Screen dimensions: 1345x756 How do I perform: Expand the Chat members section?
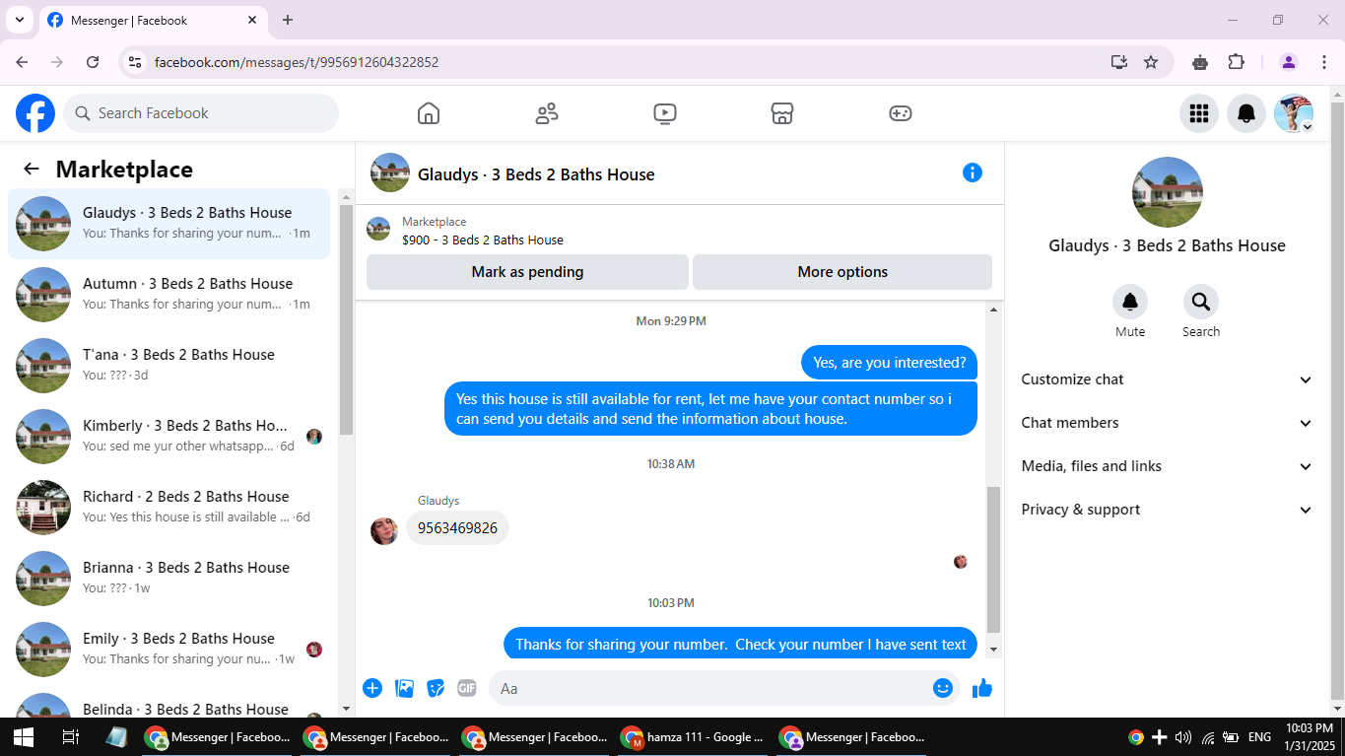(1168, 423)
